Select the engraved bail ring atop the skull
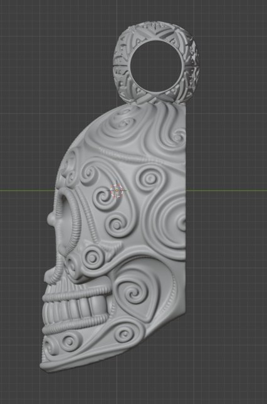267x404 pixels. (156, 63)
